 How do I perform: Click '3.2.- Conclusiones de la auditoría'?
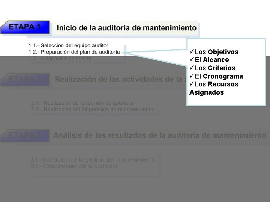[x=74, y=166]
